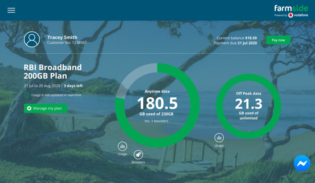Select the 3 days left label

tap(73, 86)
